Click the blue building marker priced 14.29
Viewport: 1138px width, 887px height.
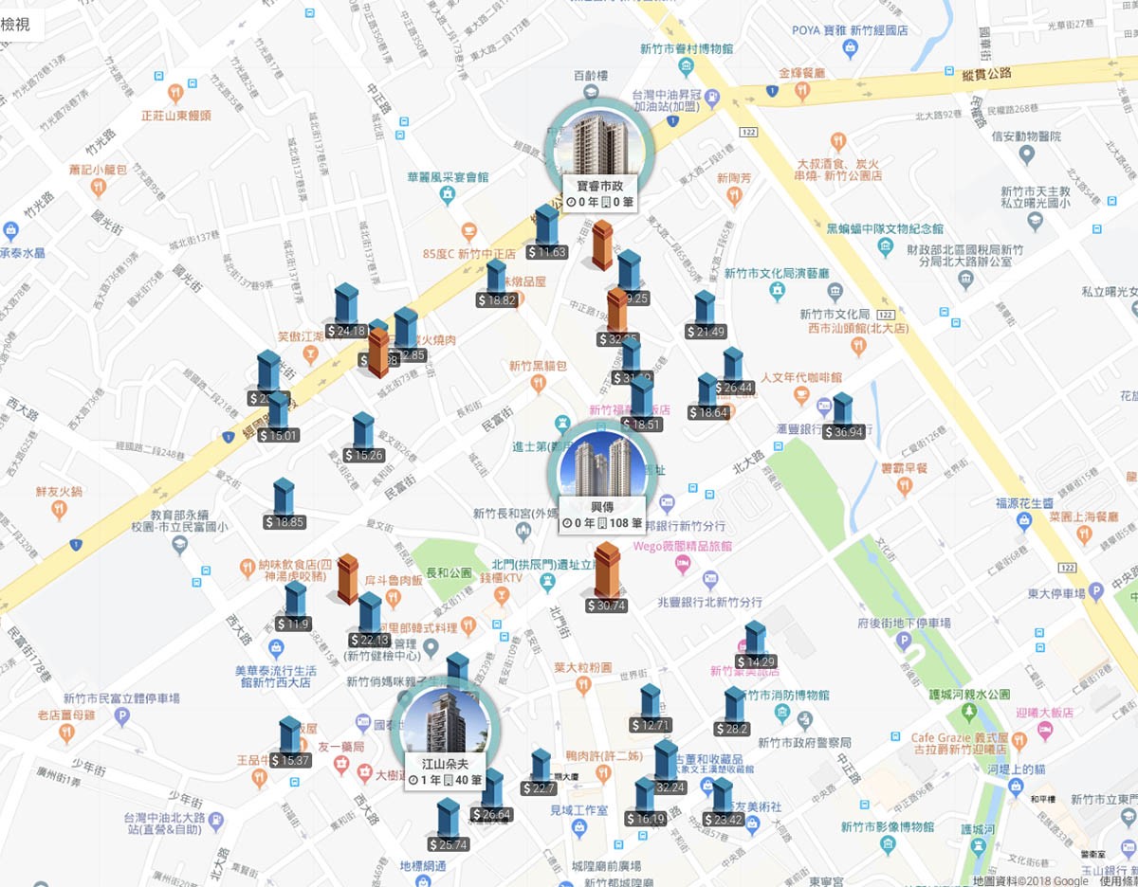756,645
